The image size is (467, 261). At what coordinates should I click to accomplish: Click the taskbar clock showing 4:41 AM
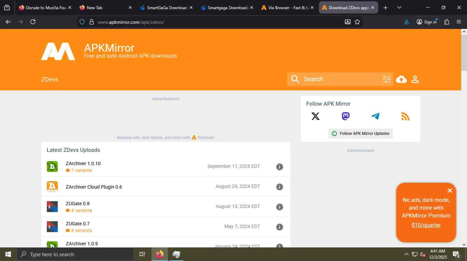click(437, 254)
